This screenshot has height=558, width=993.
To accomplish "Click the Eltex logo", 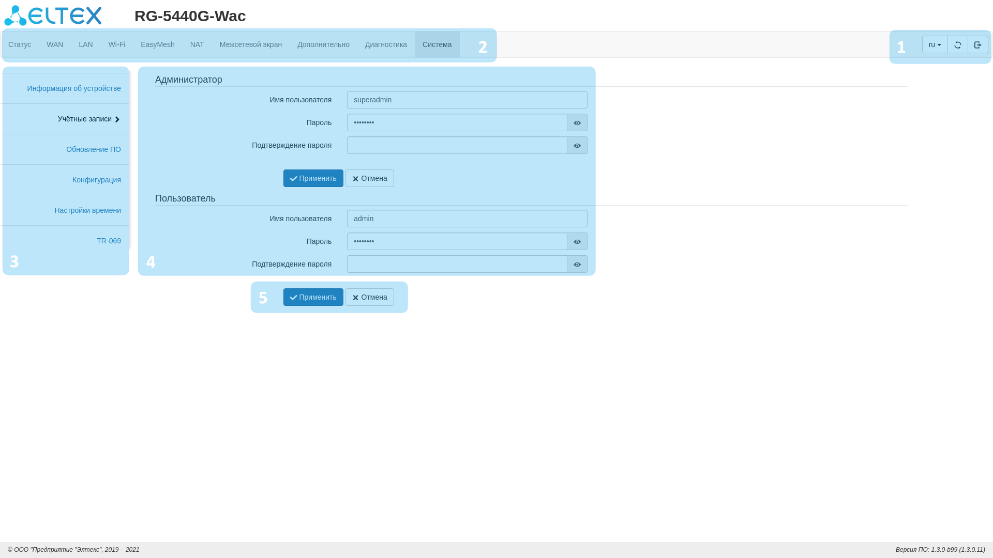I will (x=53, y=16).
